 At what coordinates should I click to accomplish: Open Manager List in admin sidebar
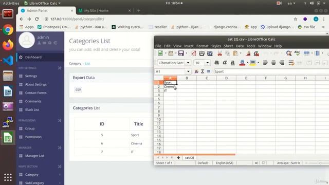40,156
